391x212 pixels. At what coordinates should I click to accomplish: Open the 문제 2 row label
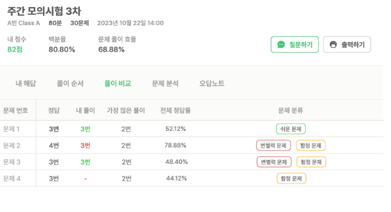[11, 146]
